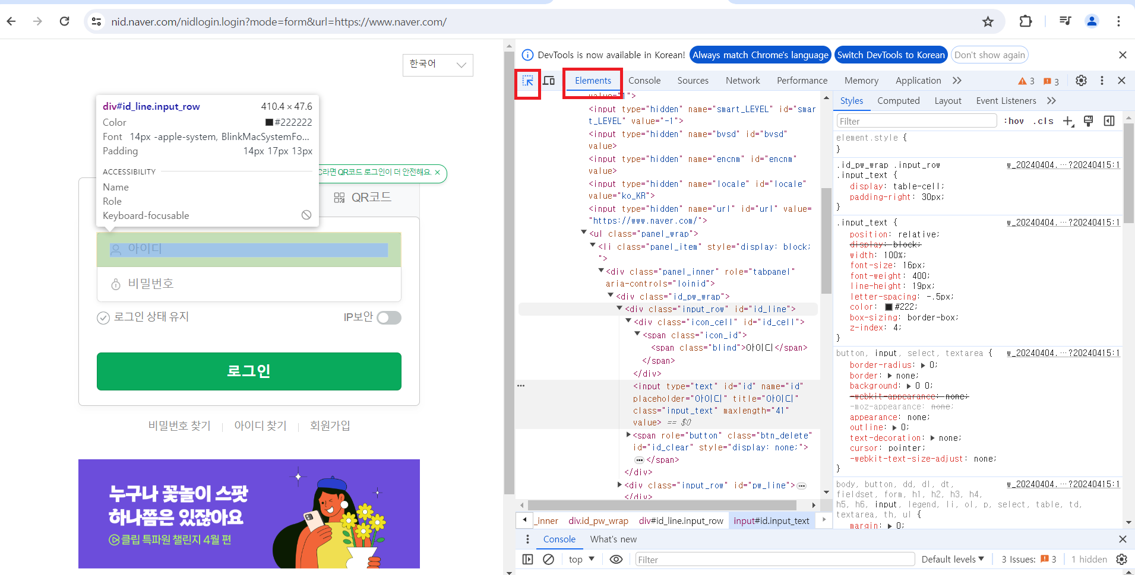Open DevTools settings gear

[1081, 81]
